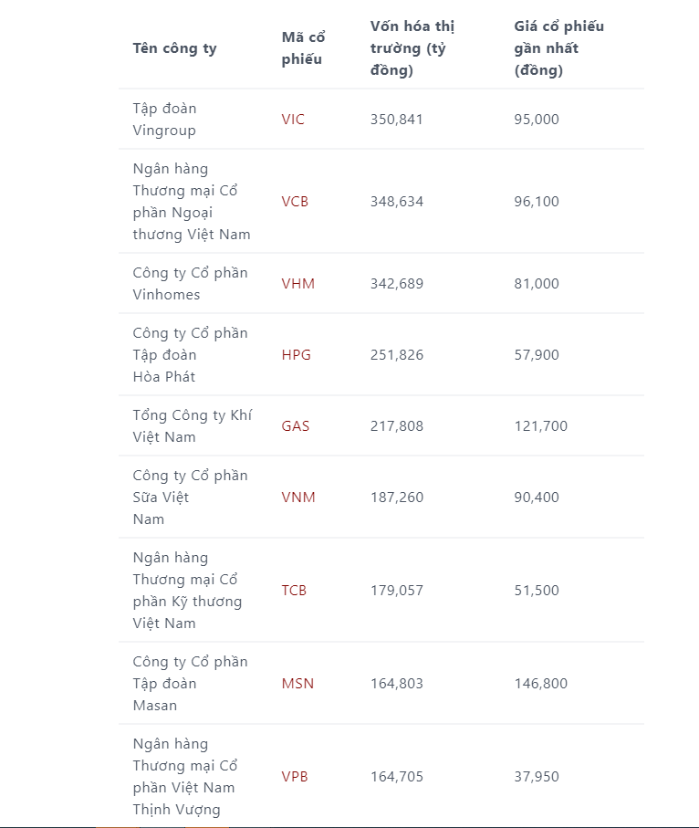Open the VCB stock ticker link
The height and width of the screenshot is (828, 699).
295,202
